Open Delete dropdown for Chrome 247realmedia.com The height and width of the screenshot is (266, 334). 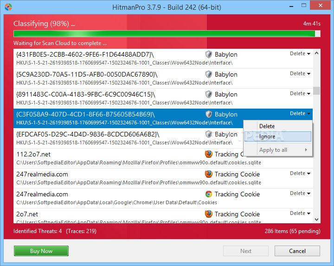point(300,193)
